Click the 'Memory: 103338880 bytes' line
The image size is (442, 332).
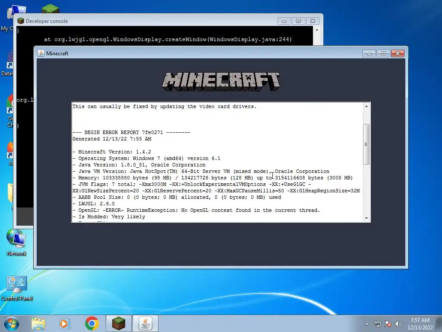click(212, 178)
